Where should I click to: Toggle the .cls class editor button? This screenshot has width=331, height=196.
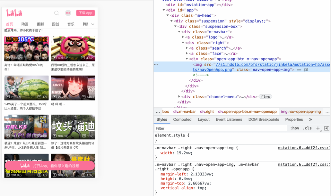pos(307,128)
